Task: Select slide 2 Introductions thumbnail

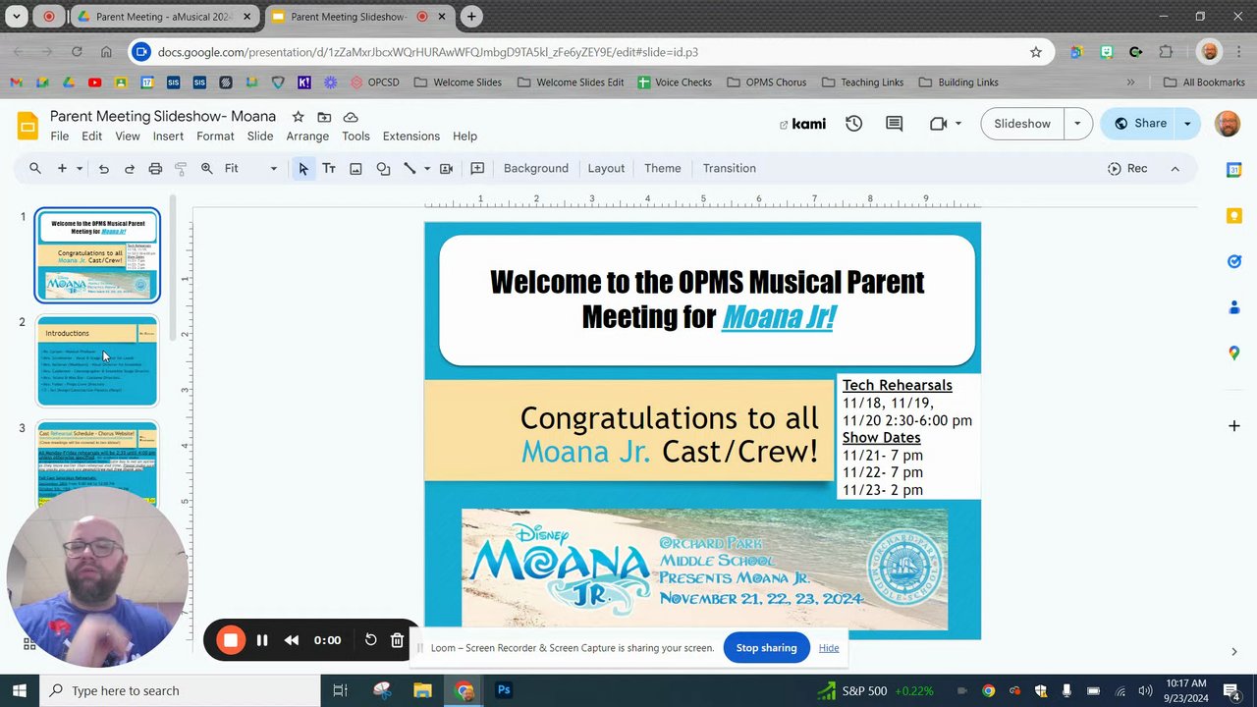Action: [97, 360]
